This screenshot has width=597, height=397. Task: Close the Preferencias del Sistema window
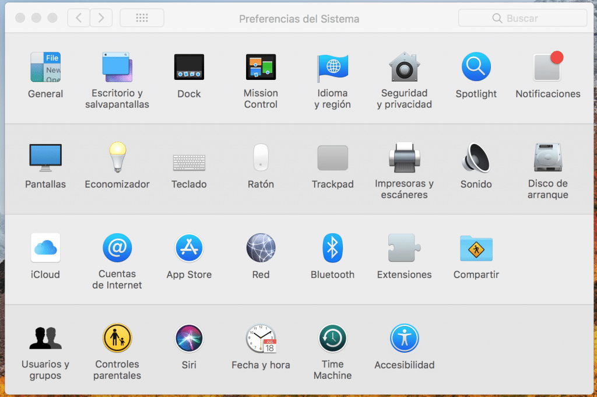point(20,18)
